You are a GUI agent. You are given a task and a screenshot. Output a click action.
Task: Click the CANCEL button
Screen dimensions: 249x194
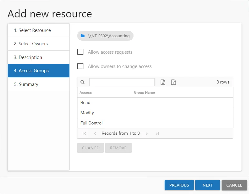tap(234, 185)
